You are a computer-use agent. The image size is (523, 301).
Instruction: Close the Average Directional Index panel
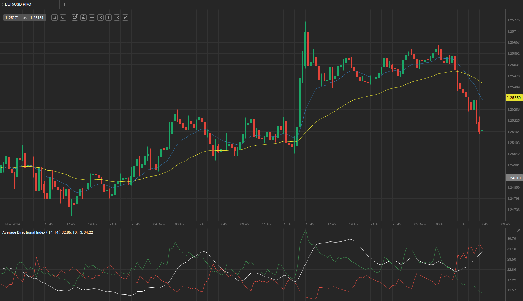519,230
